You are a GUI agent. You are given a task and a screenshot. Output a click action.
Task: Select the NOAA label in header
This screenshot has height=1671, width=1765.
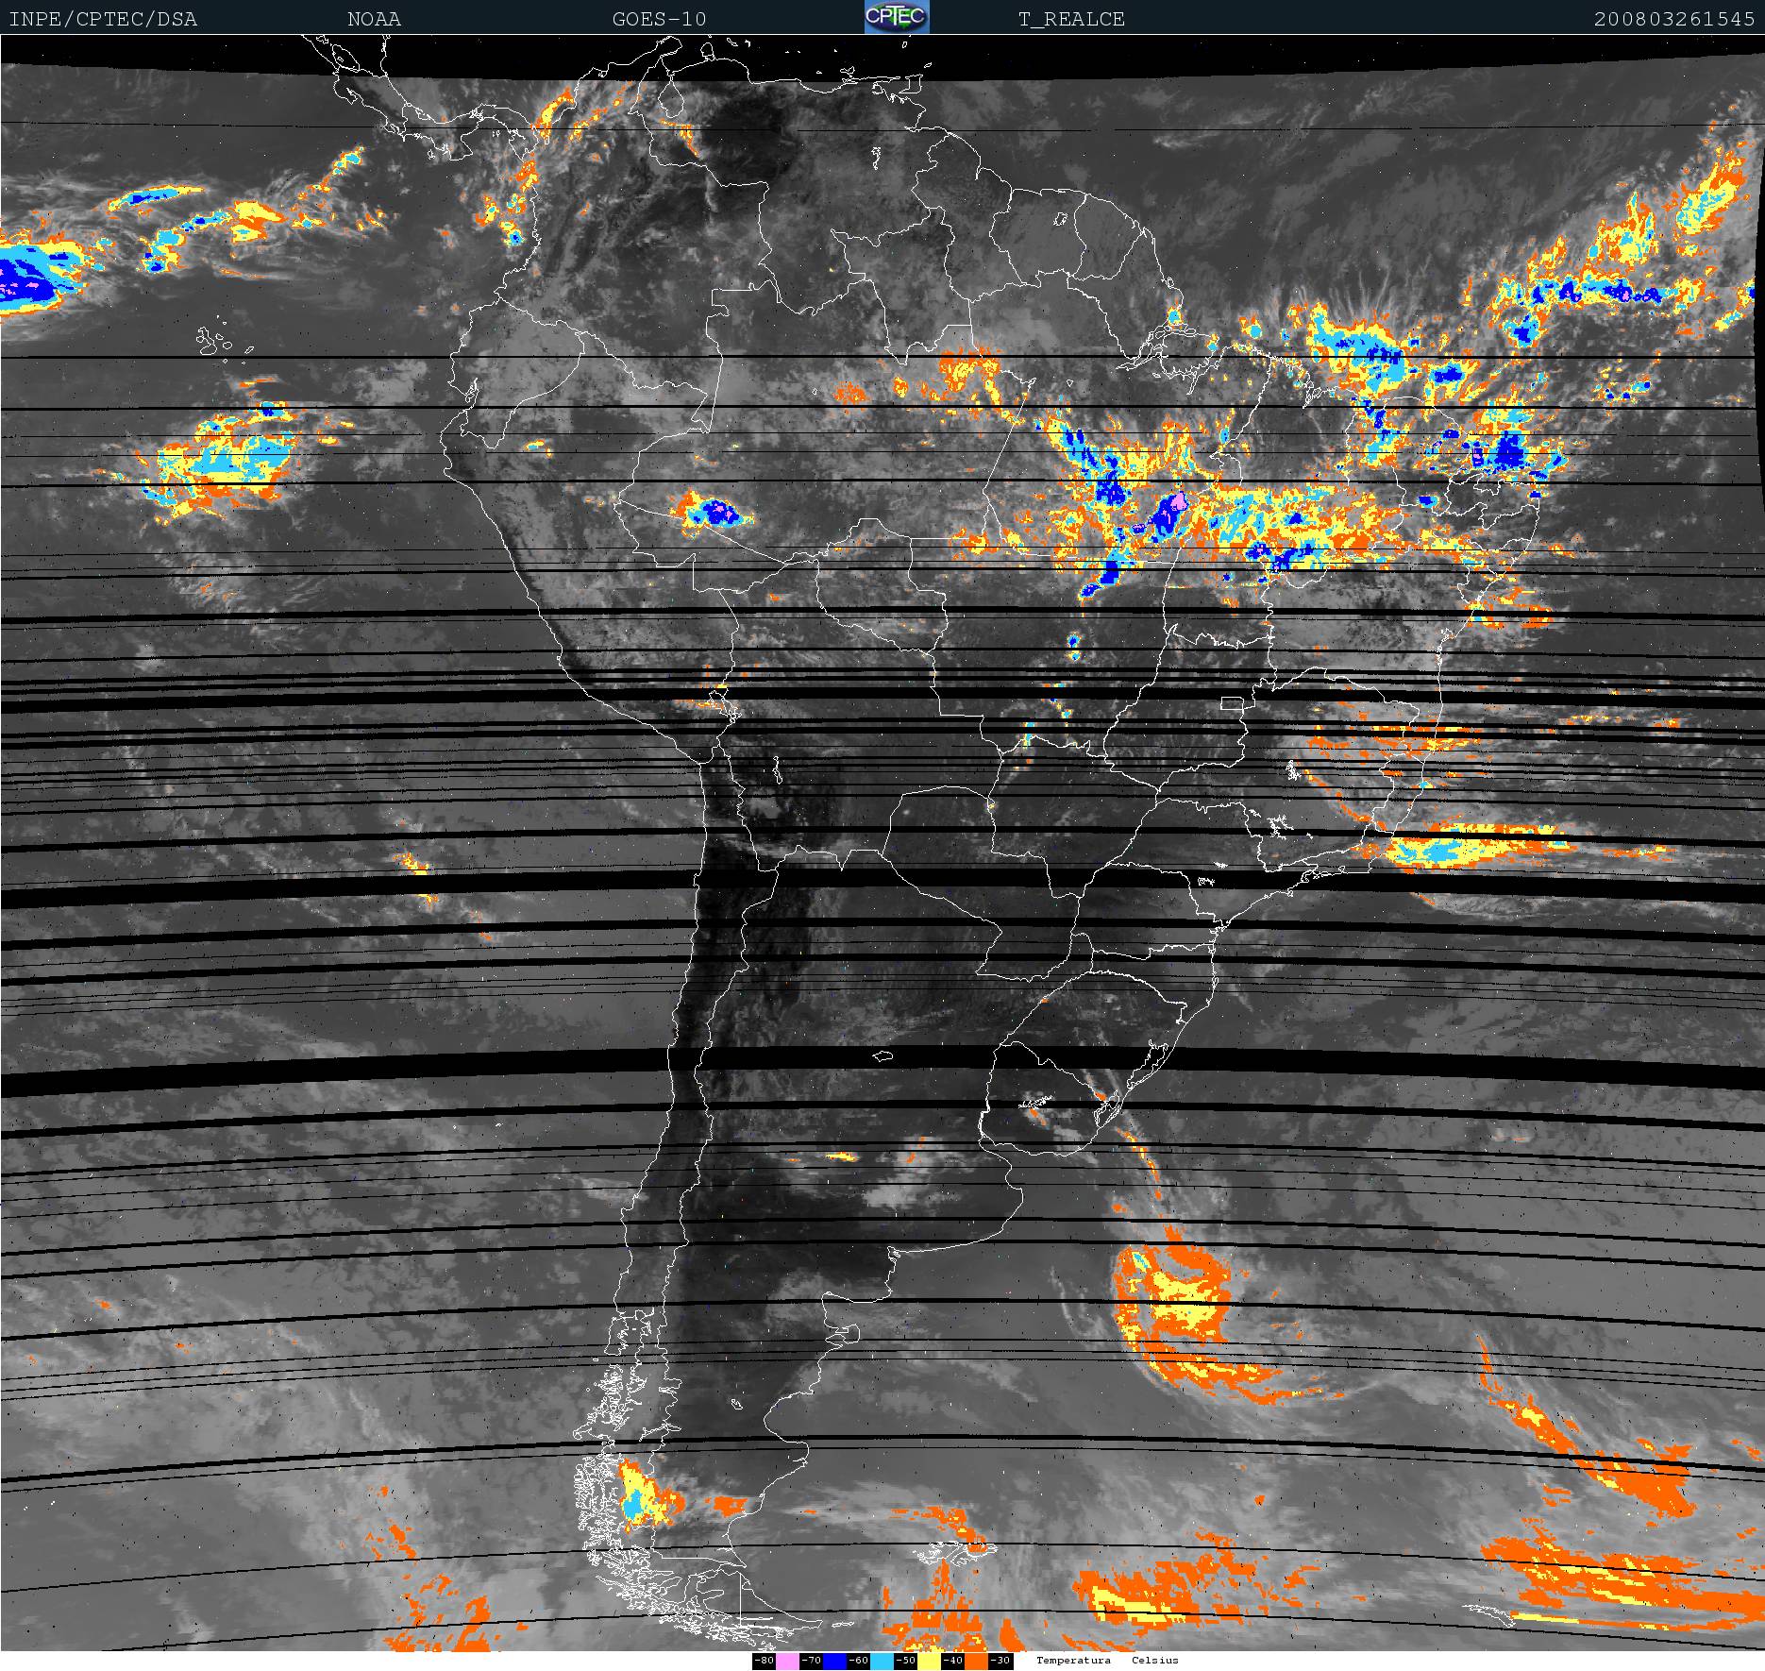(x=374, y=19)
